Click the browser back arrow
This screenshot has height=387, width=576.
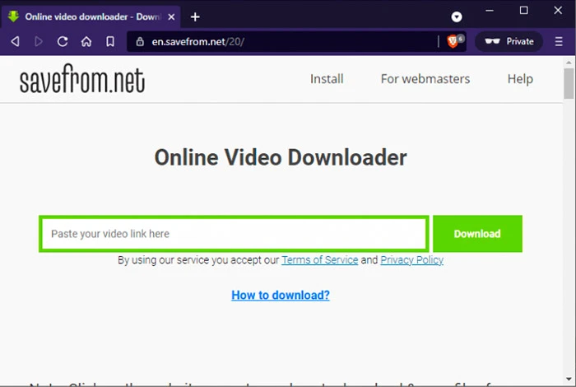pos(15,41)
